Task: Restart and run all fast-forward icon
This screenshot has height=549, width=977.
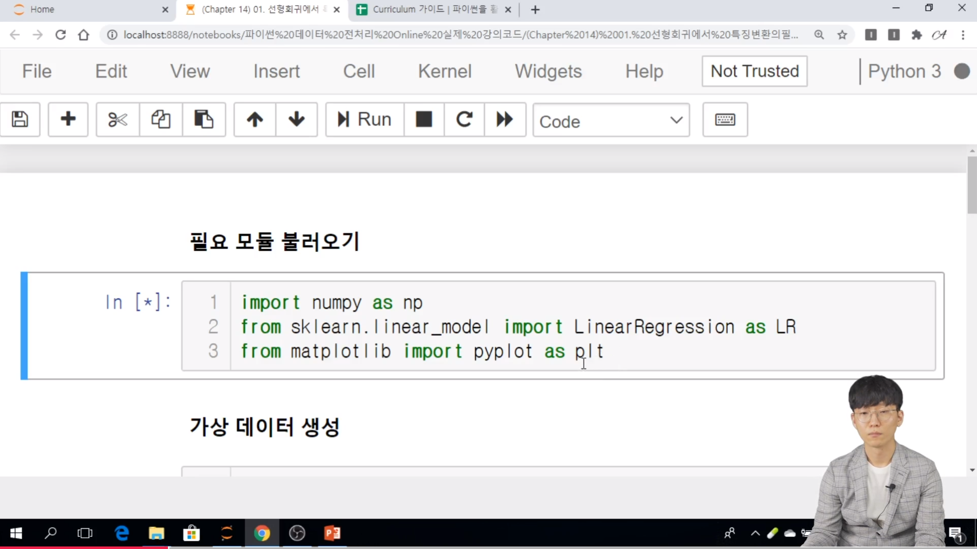Action: coord(505,119)
